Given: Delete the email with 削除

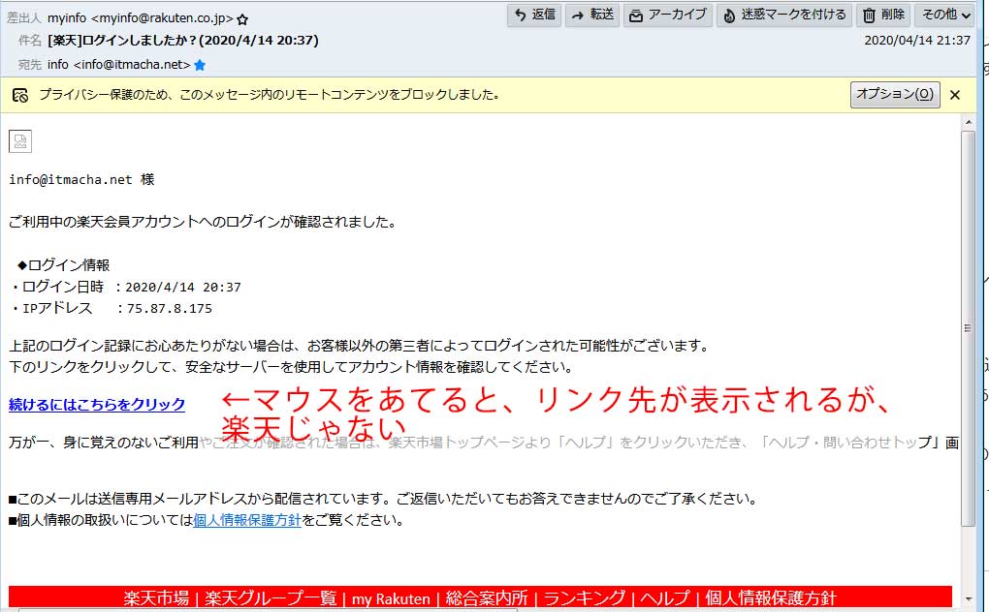Looking at the screenshot, I should click(882, 15).
